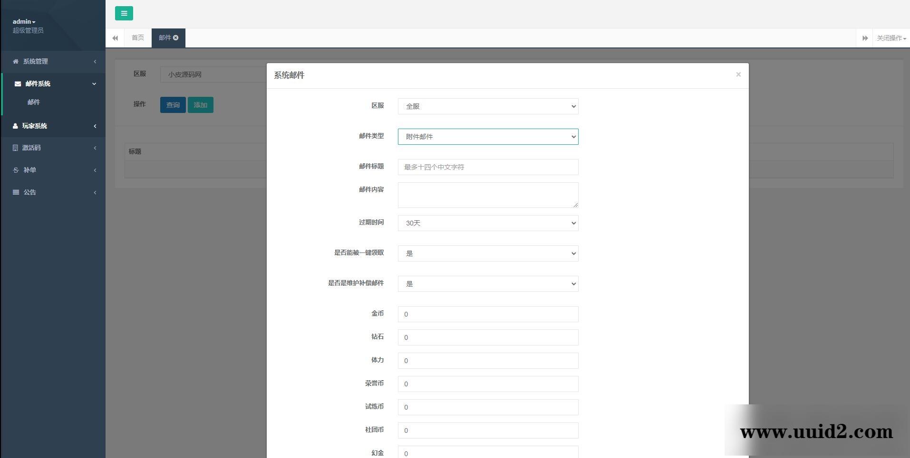Open the 关闭操作 menu
This screenshot has height=458, width=910.
tap(890, 37)
